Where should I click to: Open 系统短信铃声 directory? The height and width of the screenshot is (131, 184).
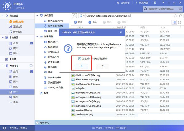[x=52, y=83]
